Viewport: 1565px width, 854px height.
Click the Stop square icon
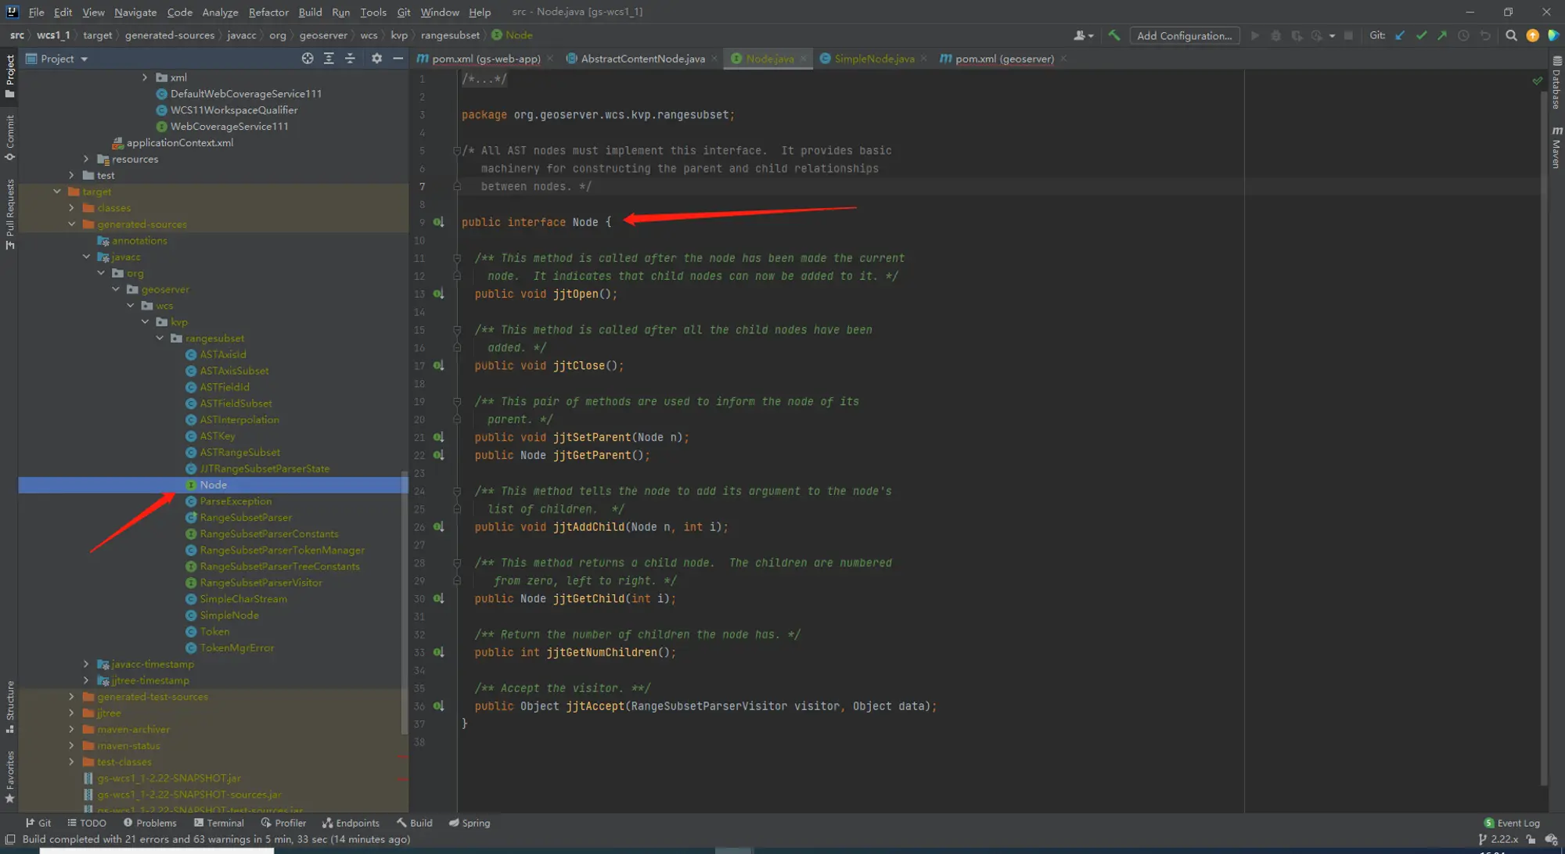[1348, 35]
